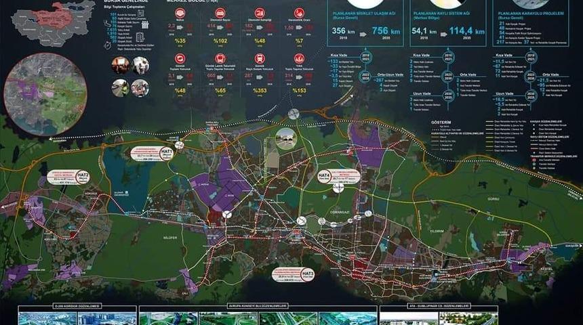Click the bicycle network 2023-2030 timeline circle
The width and height of the screenshot is (583, 325).
pos(365,77)
